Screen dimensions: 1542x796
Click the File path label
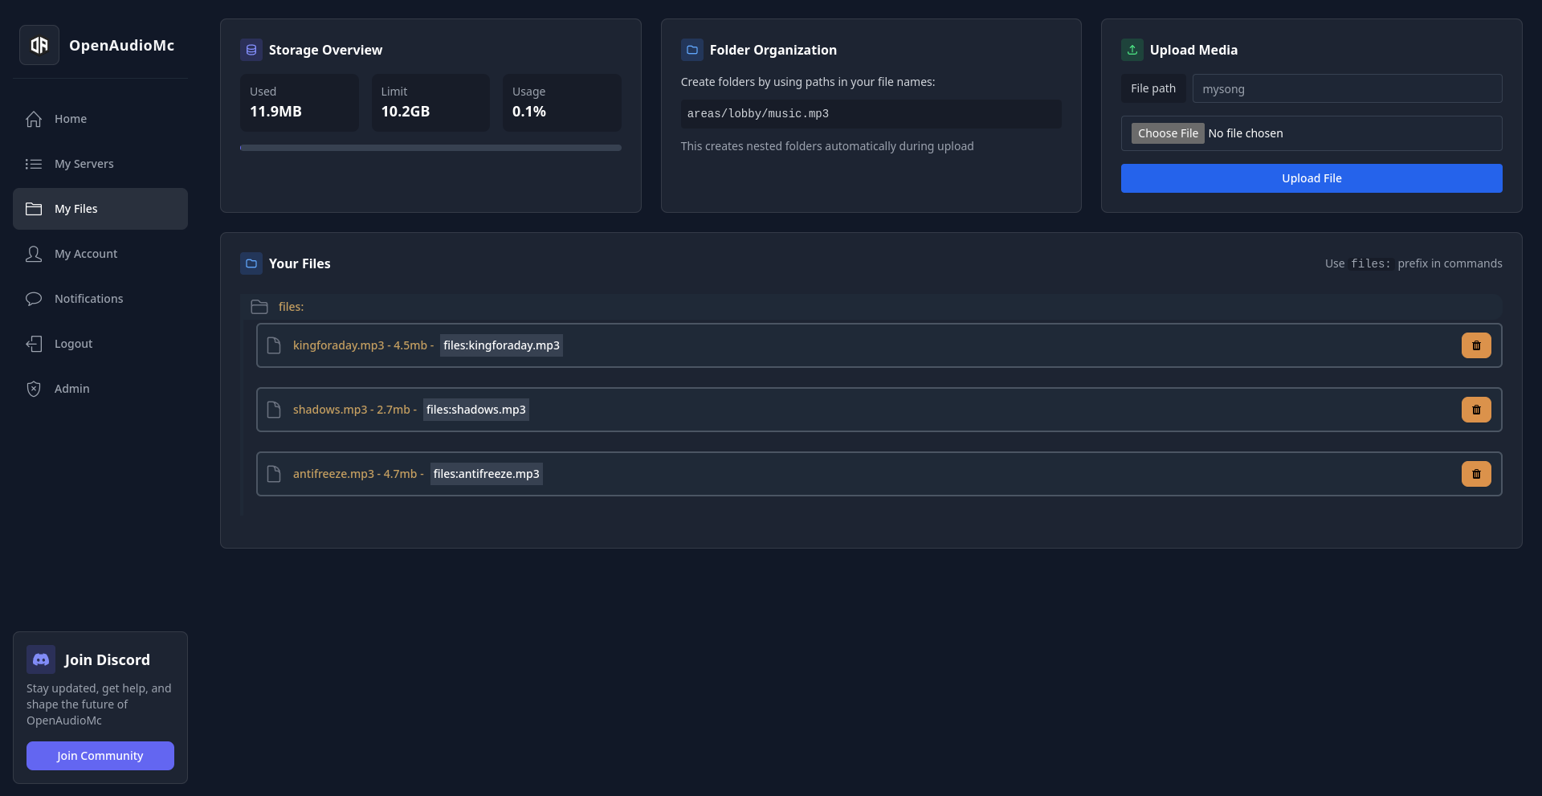click(1153, 88)
